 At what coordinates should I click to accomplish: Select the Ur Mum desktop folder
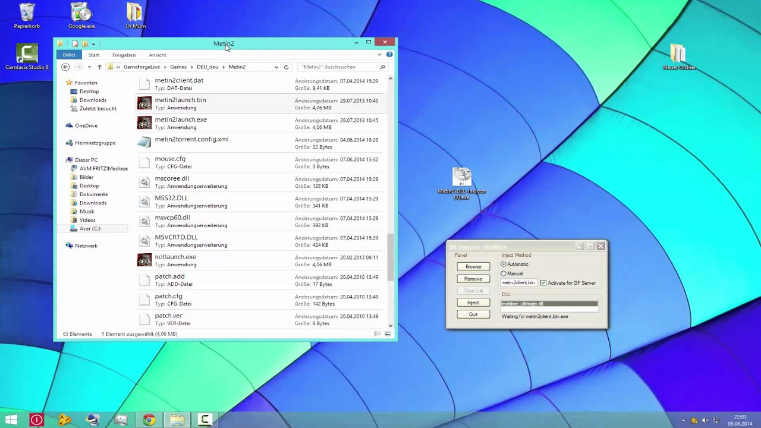click(136, 15)
